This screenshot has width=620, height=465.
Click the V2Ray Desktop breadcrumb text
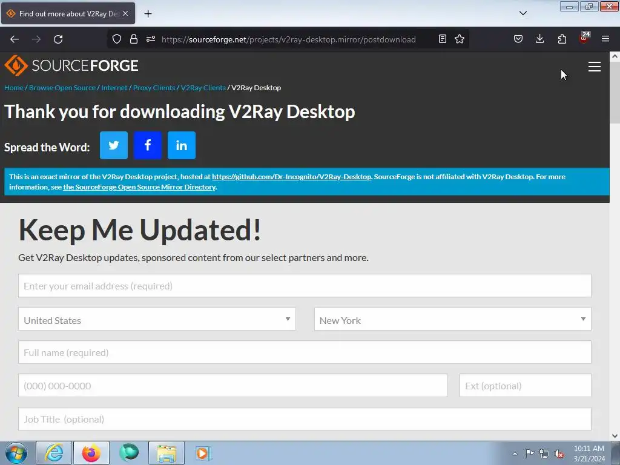tap(256, 88)
